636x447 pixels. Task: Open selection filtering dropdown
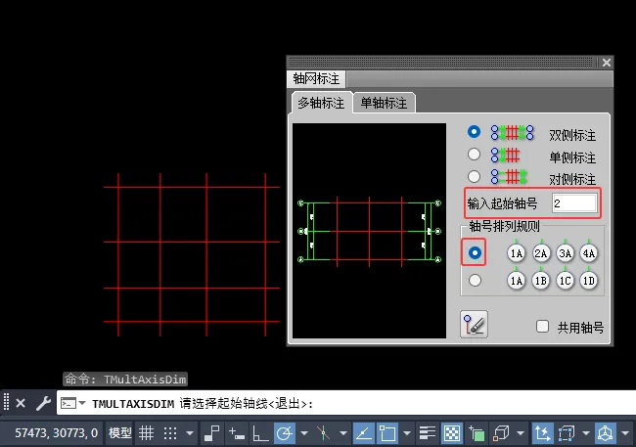click(586, 433)
